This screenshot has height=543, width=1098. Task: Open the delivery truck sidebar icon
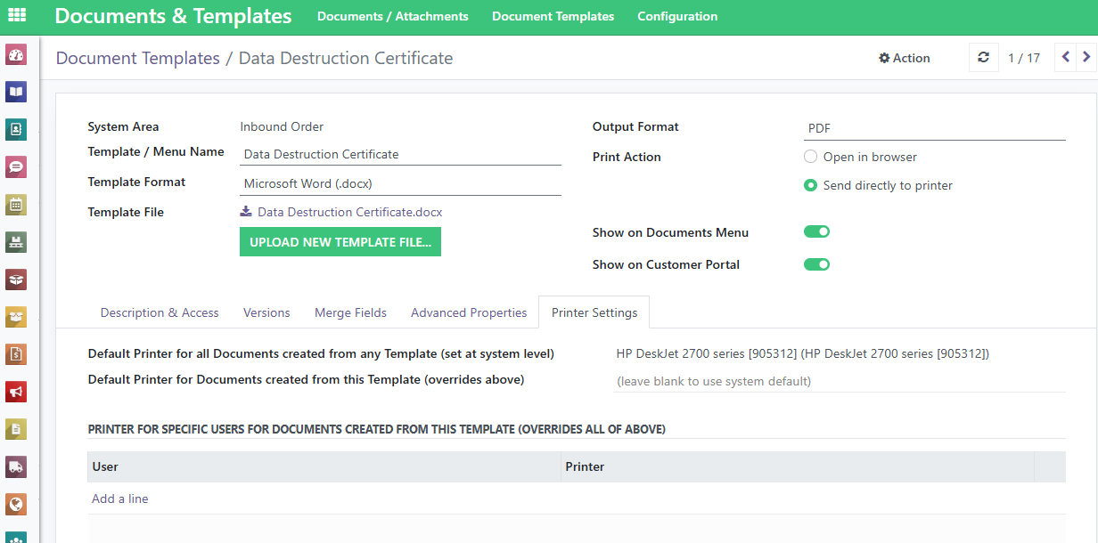click(16, 466)
